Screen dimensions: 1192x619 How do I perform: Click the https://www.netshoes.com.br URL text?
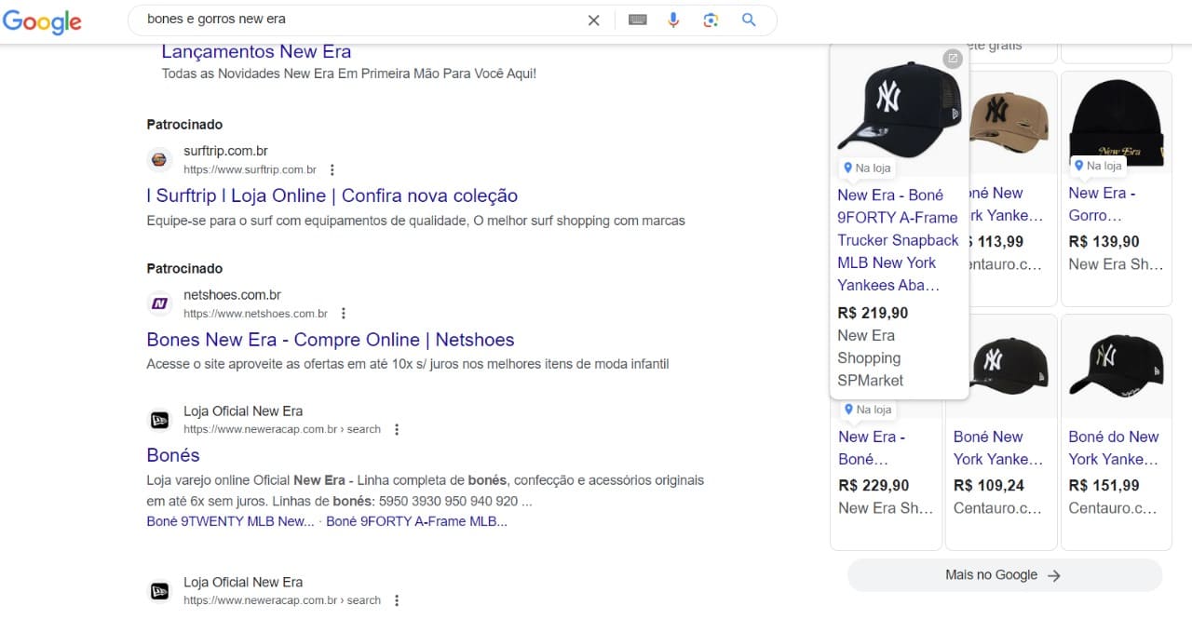point(255,314)
